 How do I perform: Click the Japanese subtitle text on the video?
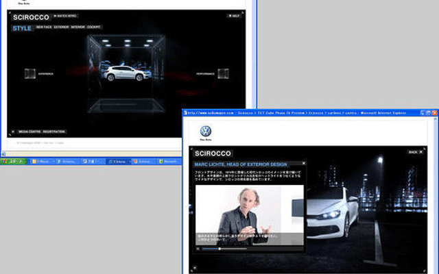[237, 238]
